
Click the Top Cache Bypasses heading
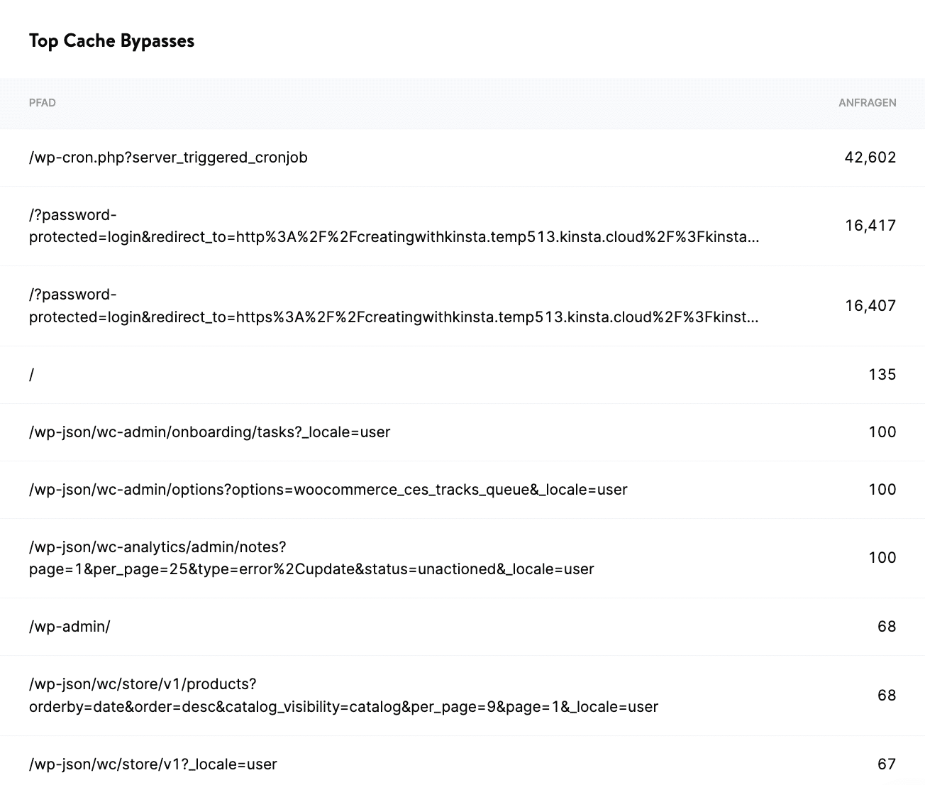tap(111, 41)
